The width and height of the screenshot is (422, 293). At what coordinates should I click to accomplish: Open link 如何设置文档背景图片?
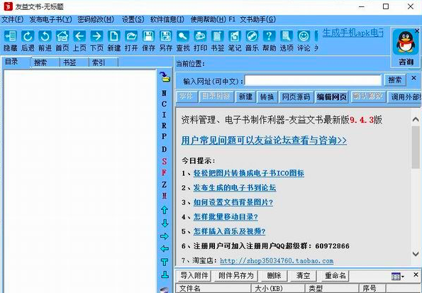[233, 202]
